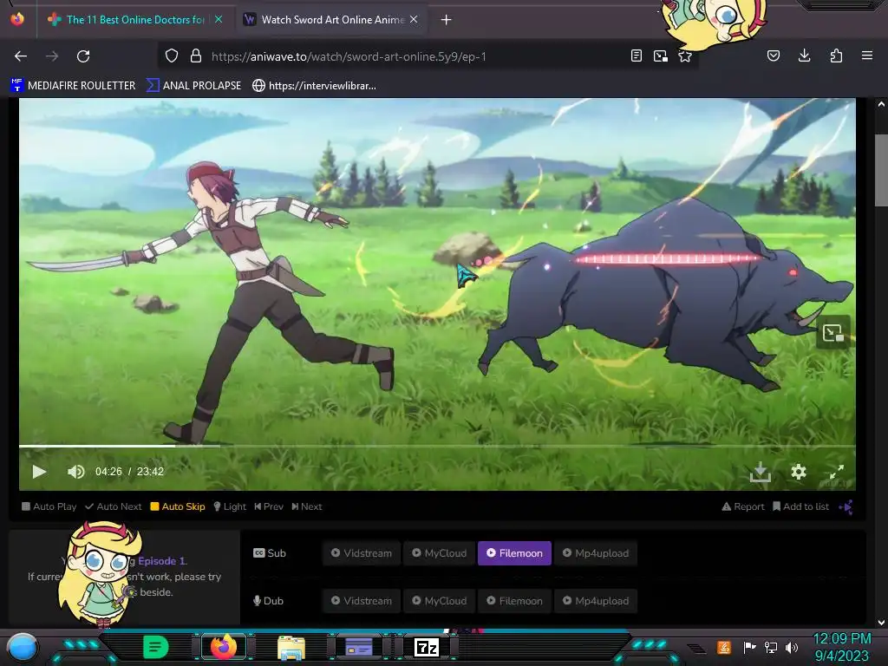The width and height of the screenshot is (888, 666).
Task: Click scrollbar down arrow
Action: coord(881,622)
